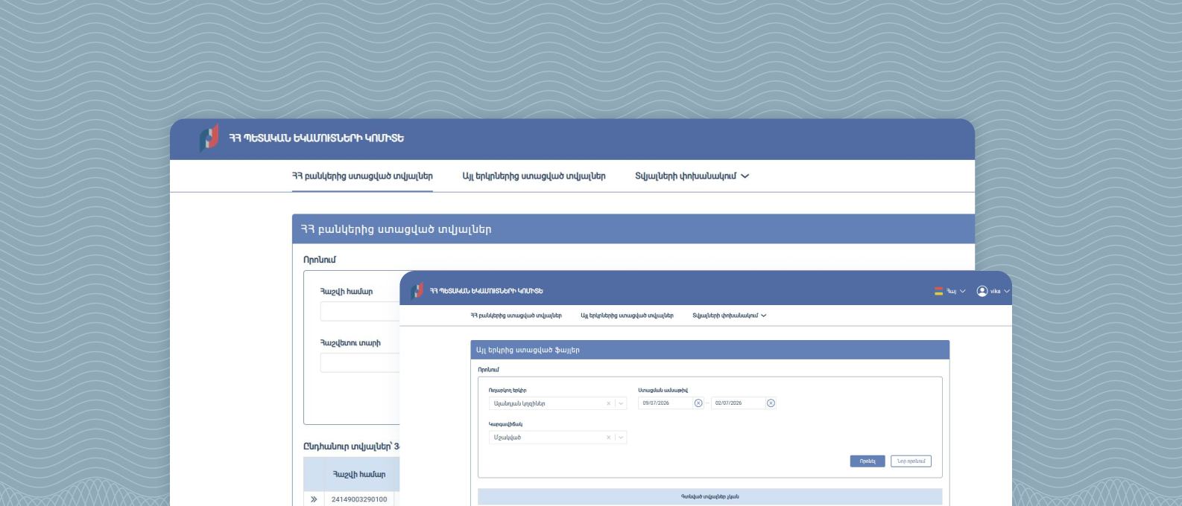Open ՀՀ բանկերից ստացված տվյալներ tab in the front window
This screenshot has height=506, width=1182.
516,316
